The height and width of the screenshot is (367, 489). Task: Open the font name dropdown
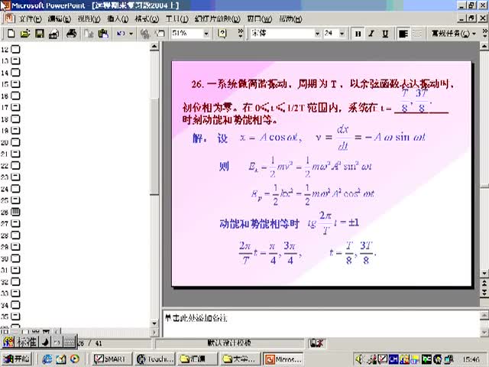point(317,34)
